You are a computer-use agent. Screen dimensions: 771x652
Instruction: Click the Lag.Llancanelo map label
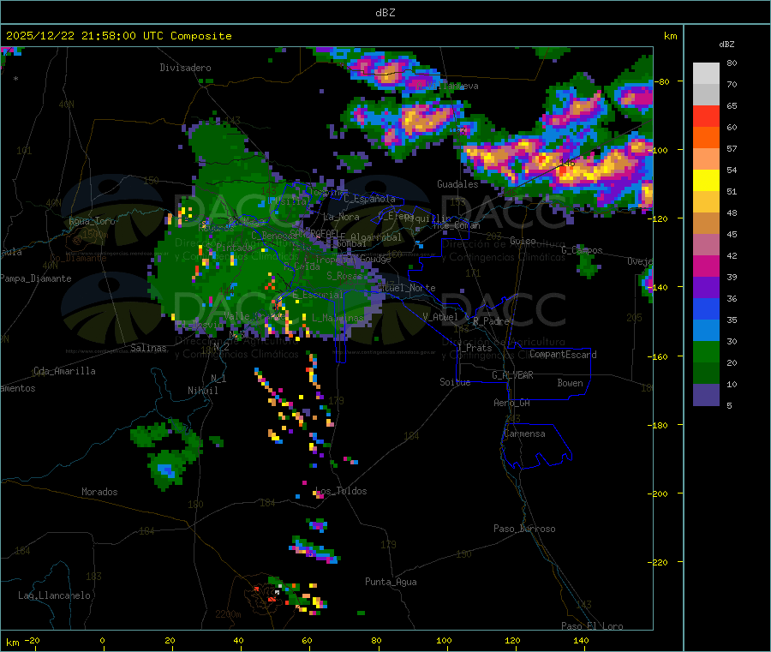coord(54,595)
